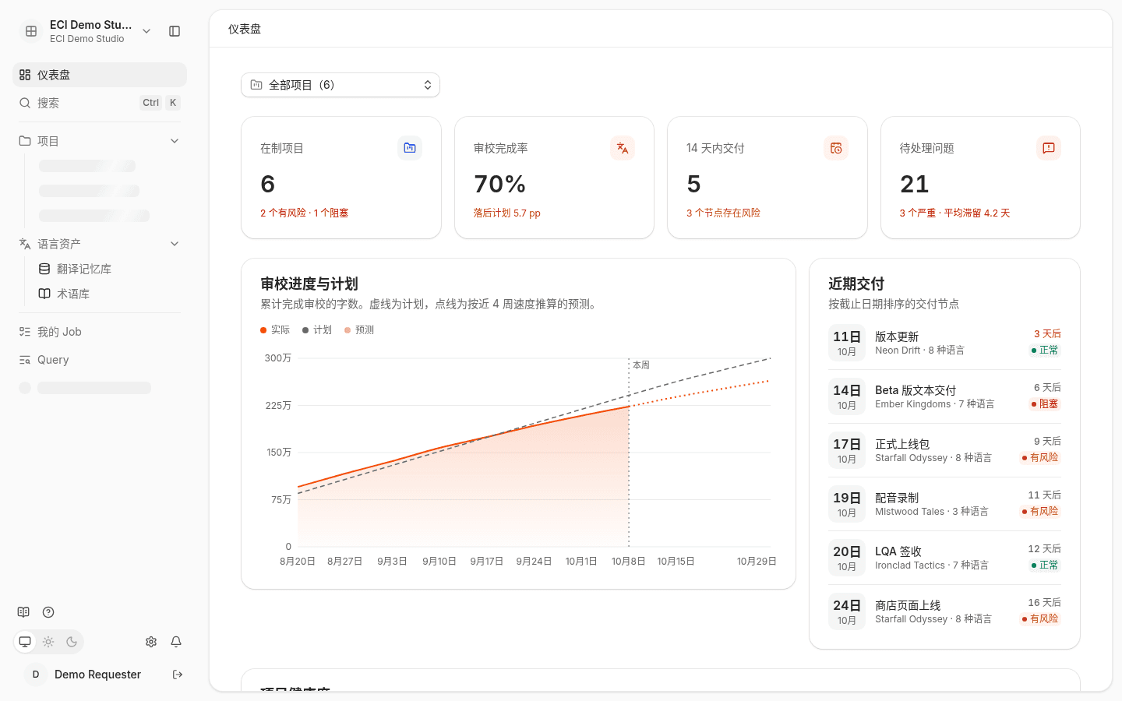Toggle the 预测 legend item
The image size is (1122, 701).
pyautogui.click(x=359, y=330)
